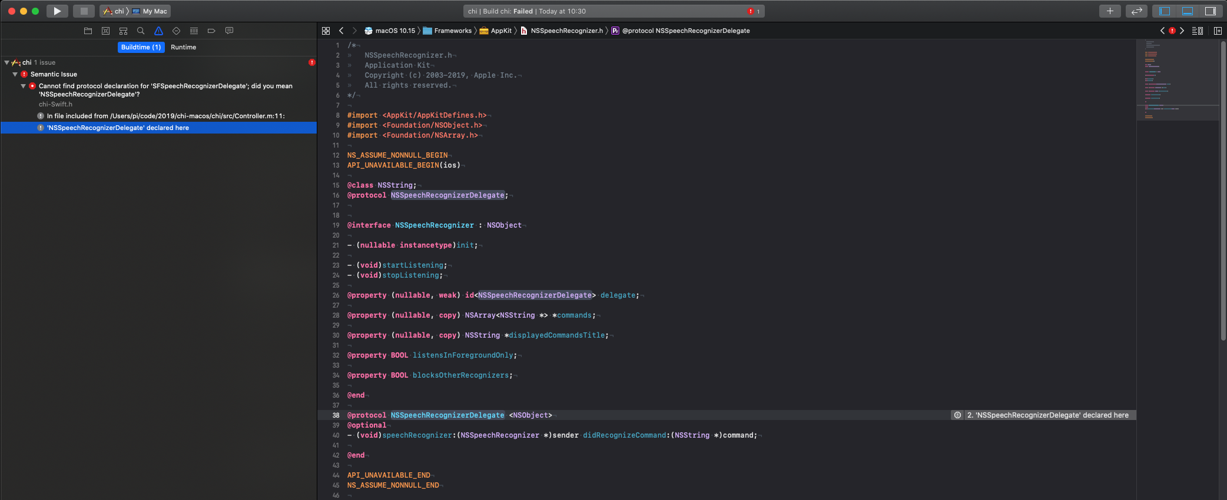Screen dimensions: 1227x500
Task: Click the minimap code overview
Action: [x=1178, y=79]
